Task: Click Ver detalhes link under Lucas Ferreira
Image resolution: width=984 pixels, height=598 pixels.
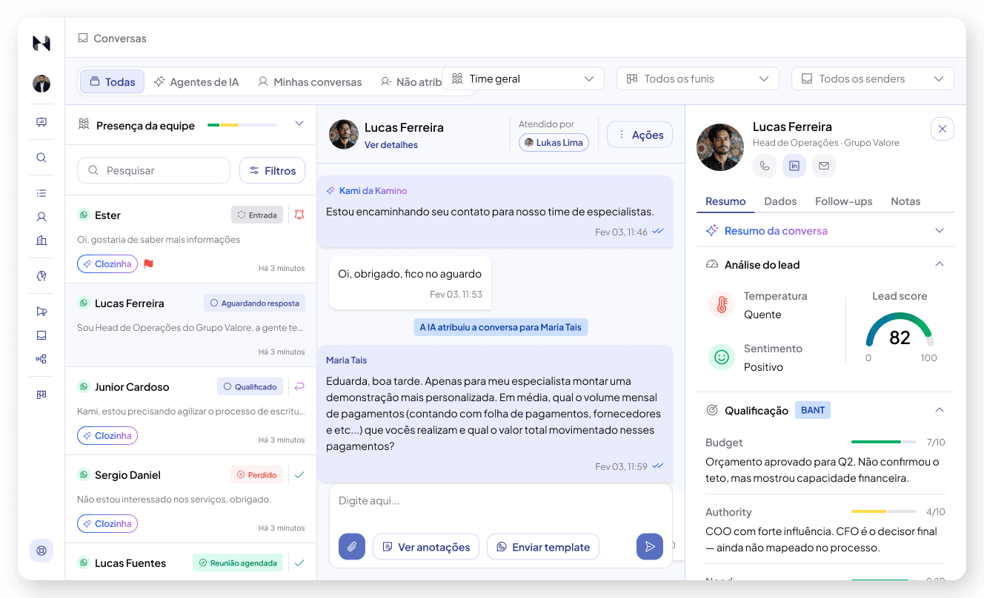Action: 391,145
